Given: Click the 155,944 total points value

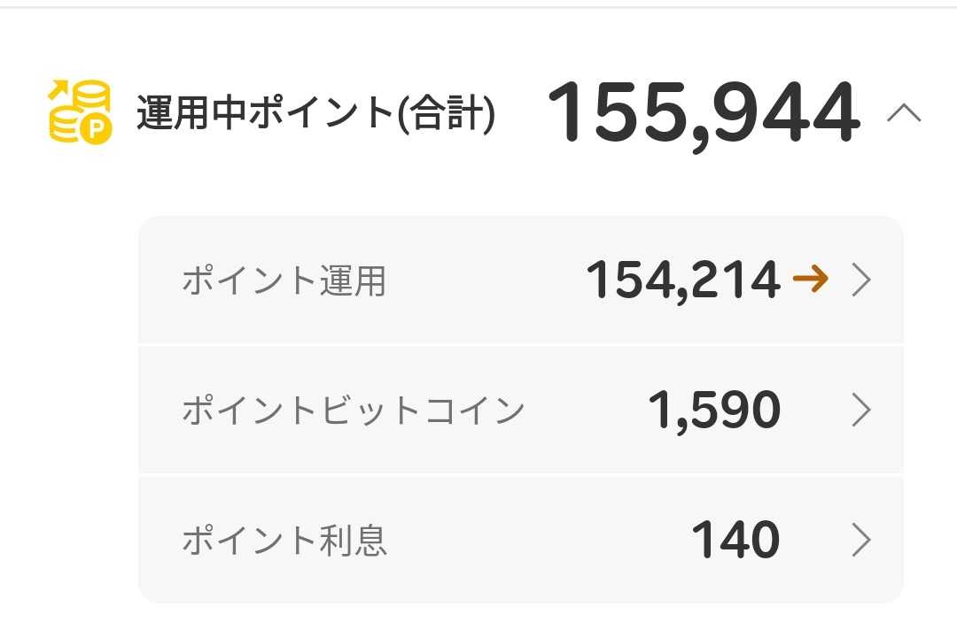Looking at the screenshot, I should (704, 114).
